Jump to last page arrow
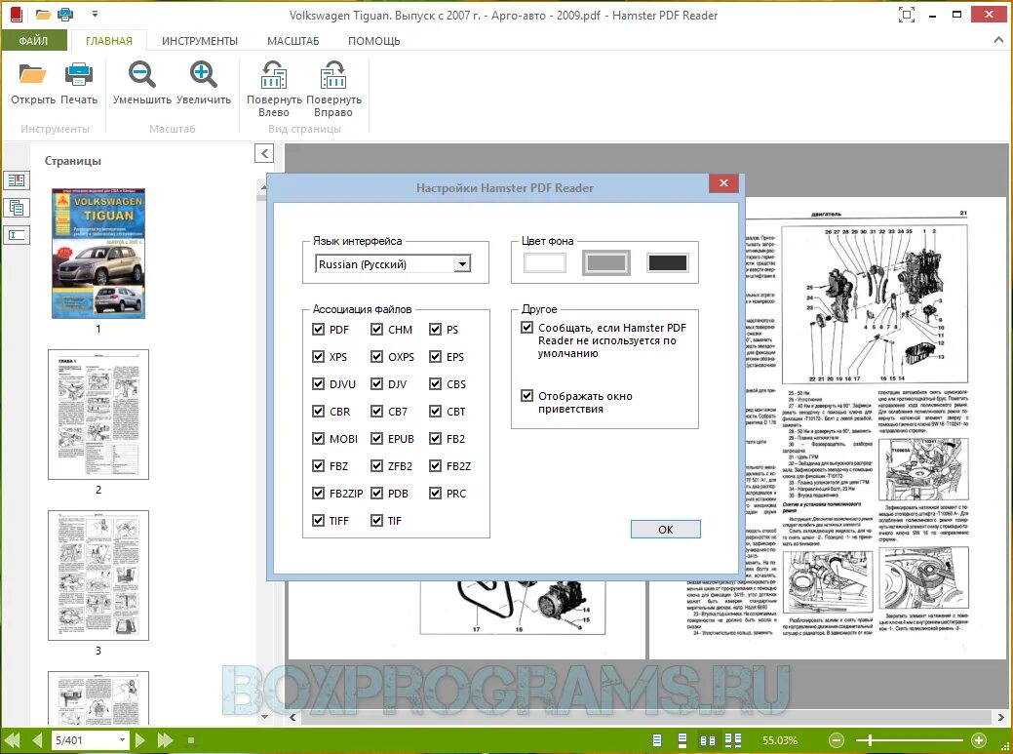 tap(166, 739)
